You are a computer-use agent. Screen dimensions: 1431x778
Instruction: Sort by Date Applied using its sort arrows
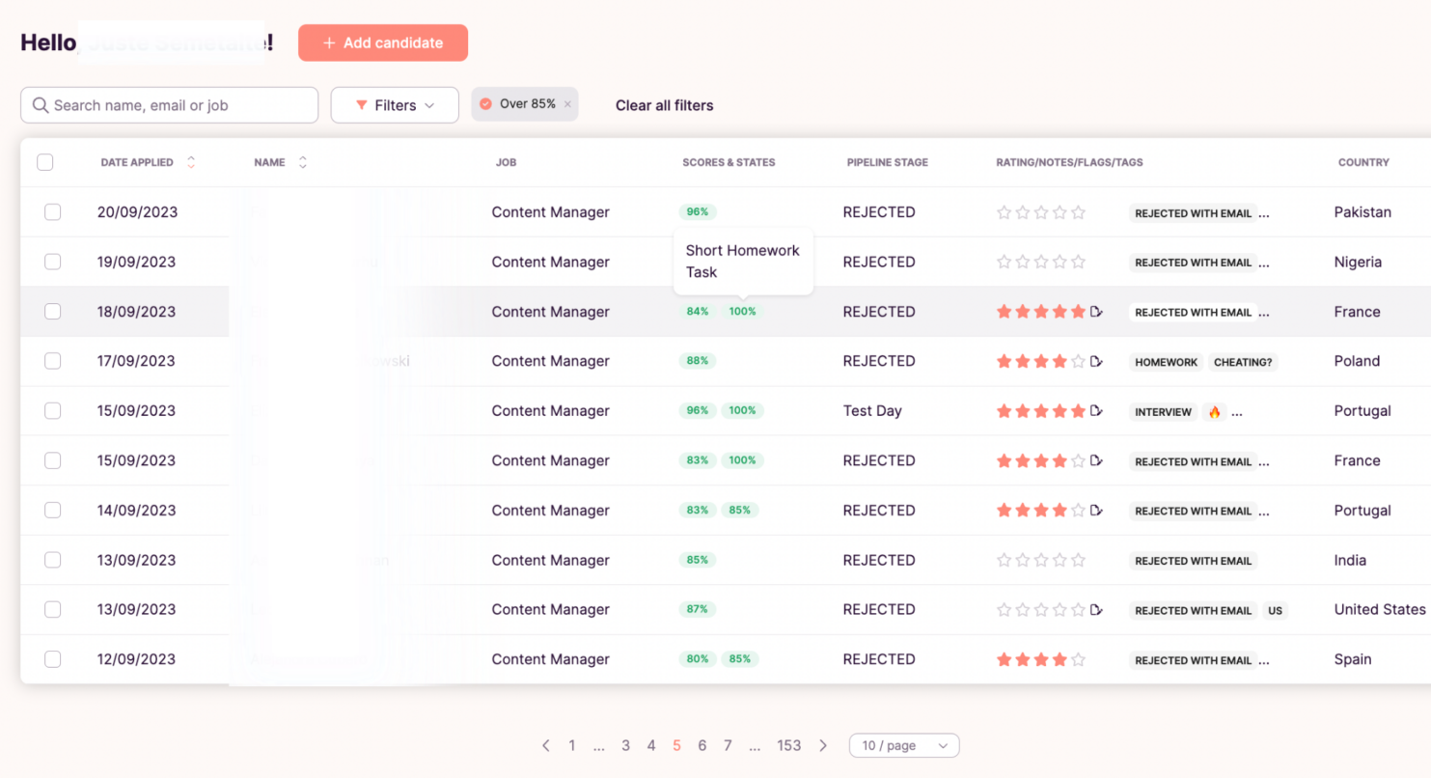pos(190,162)
